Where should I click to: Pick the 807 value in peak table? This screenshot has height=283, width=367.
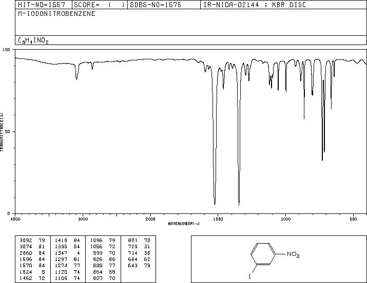tap(98, 278)
